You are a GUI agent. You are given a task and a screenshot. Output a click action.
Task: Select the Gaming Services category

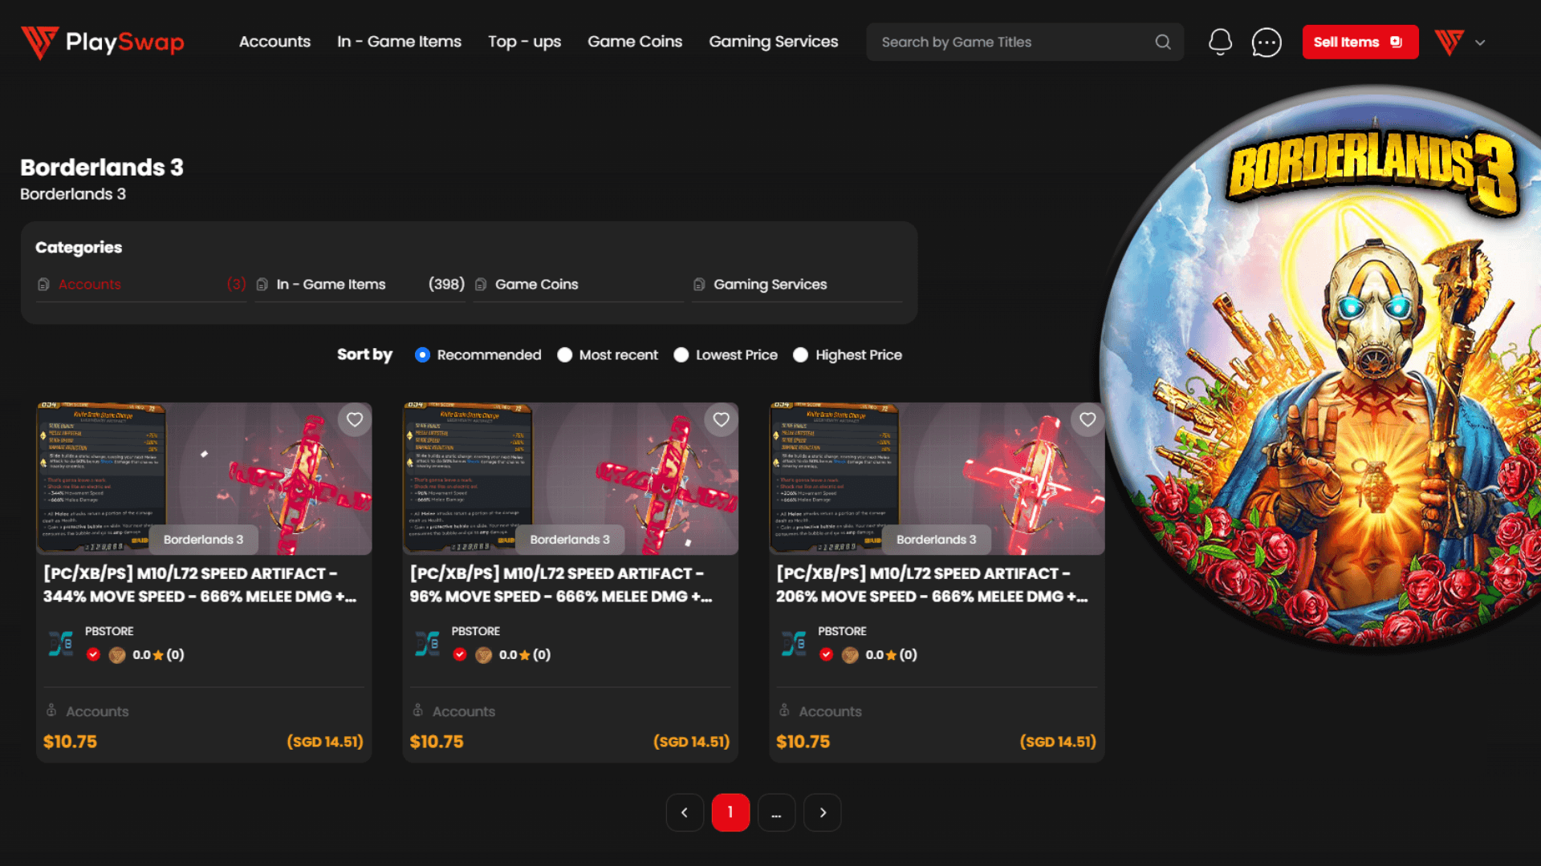coord(797,285)
